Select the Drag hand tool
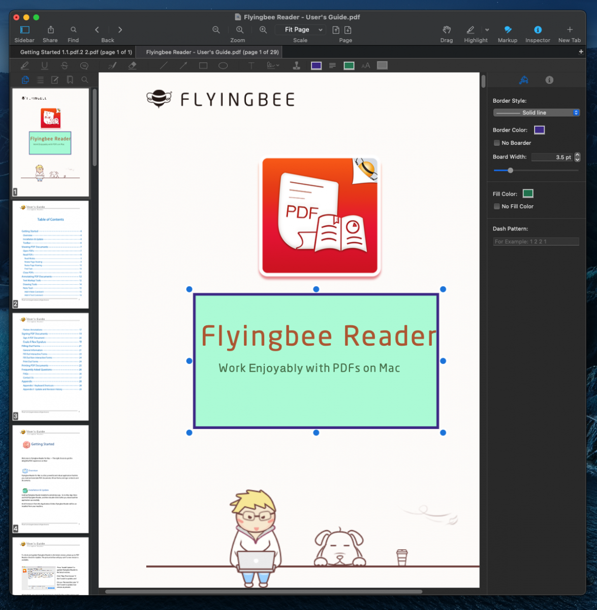 click(x=447, y=30)
